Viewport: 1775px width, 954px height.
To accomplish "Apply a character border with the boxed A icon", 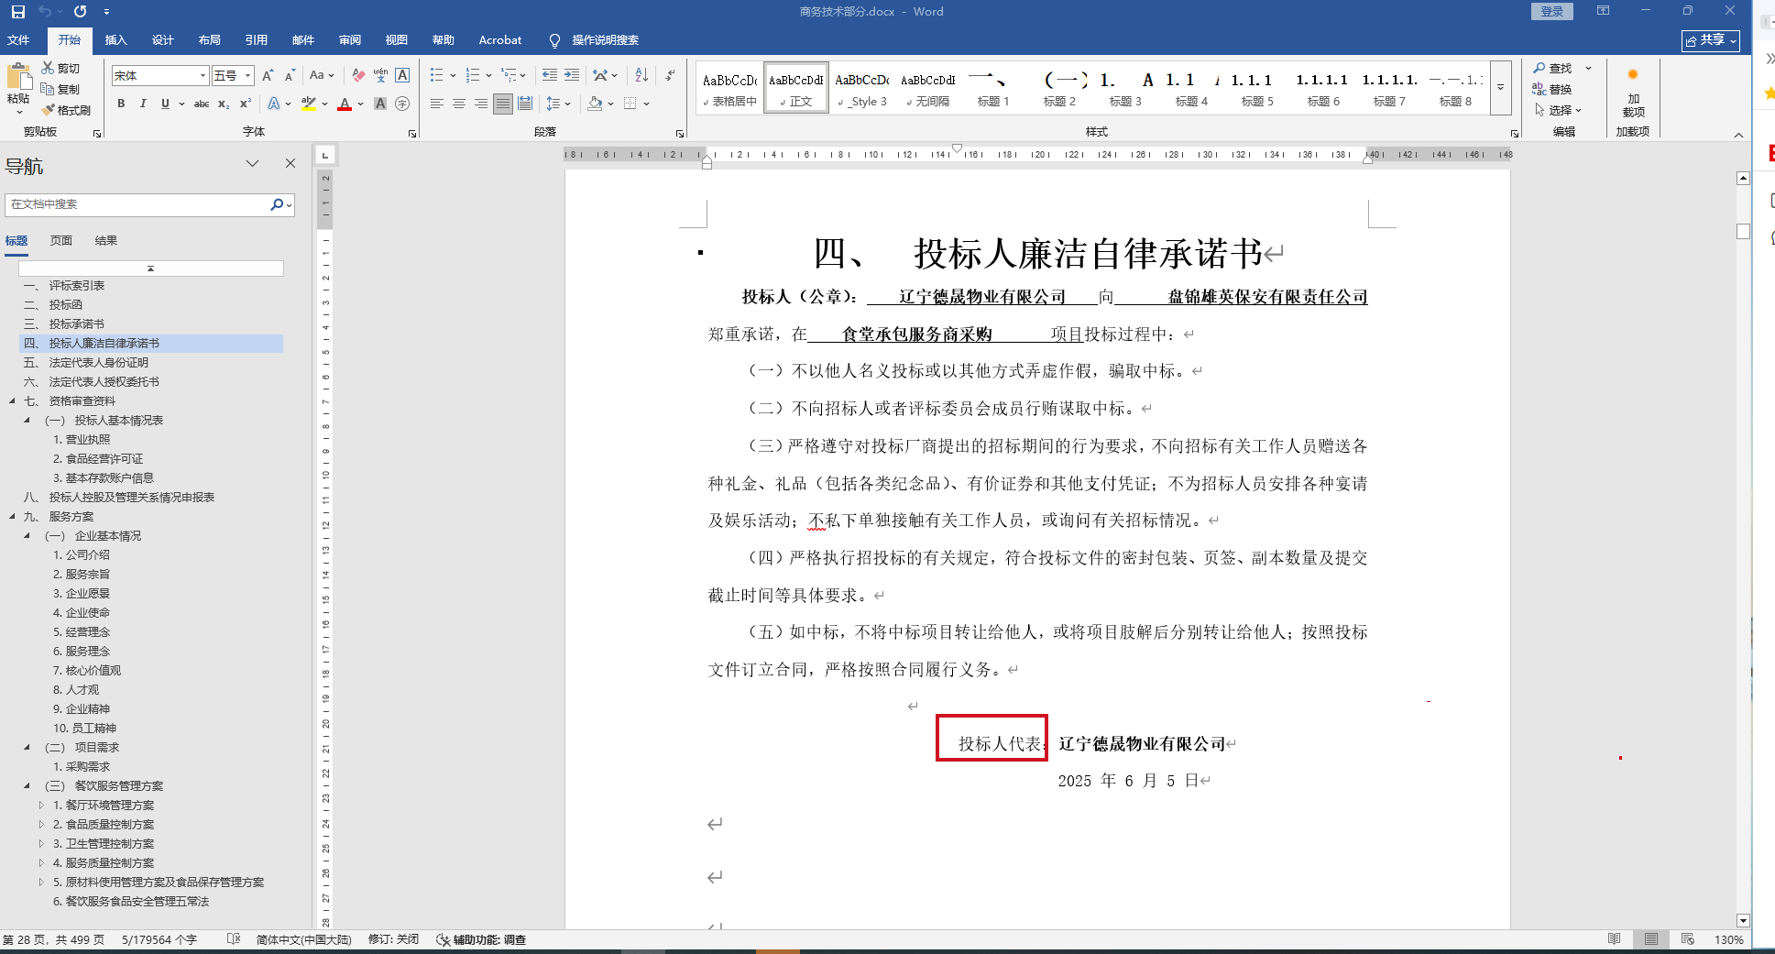I will coord(402,75).
